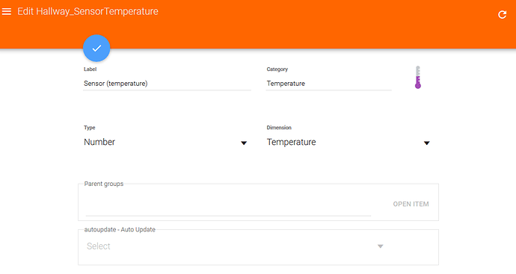516x274 pixels.
Task: Edit the Label field Sensor (temperature)
Action: tap(167, 84)
